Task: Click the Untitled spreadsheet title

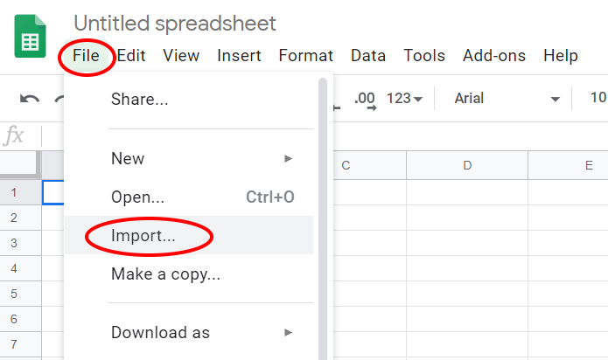Action: pyautogui.click(x=174, y=24)
